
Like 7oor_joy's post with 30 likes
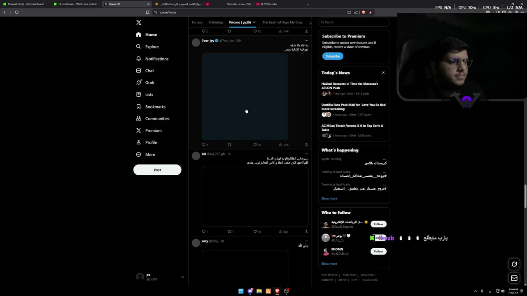pos(257,145)
